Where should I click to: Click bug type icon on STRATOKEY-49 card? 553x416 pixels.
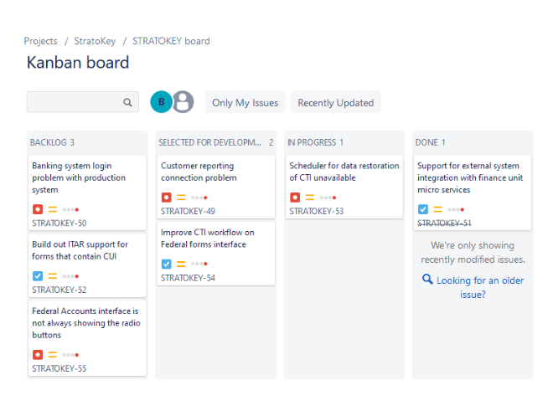(167, 198)
